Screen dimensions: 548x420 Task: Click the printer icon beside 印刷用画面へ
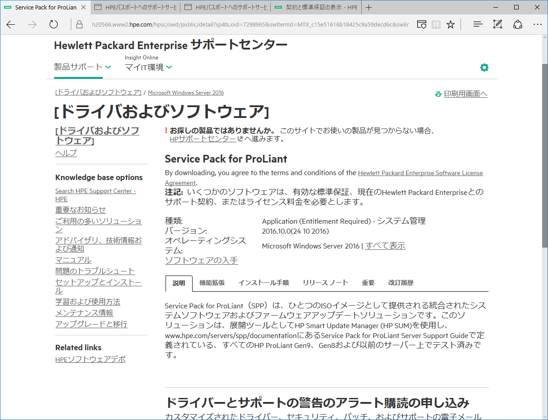tap(438, 94)
